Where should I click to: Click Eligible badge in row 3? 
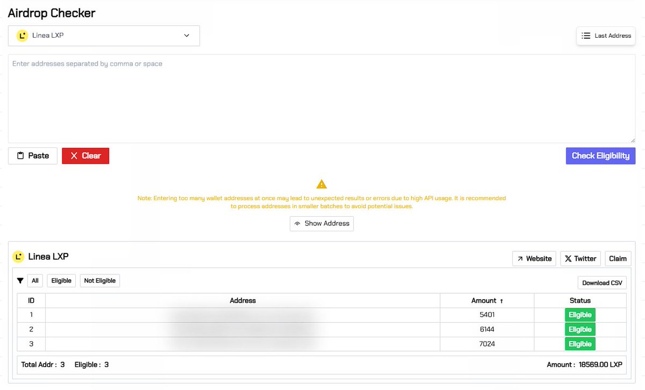tap(580, 344)
